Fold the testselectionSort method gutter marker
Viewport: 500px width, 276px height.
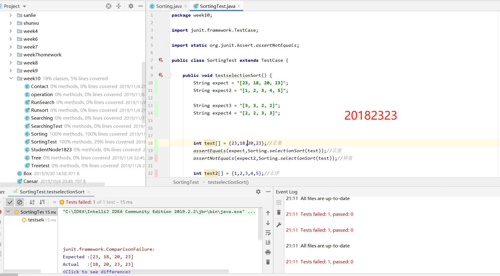click(170, 75)
